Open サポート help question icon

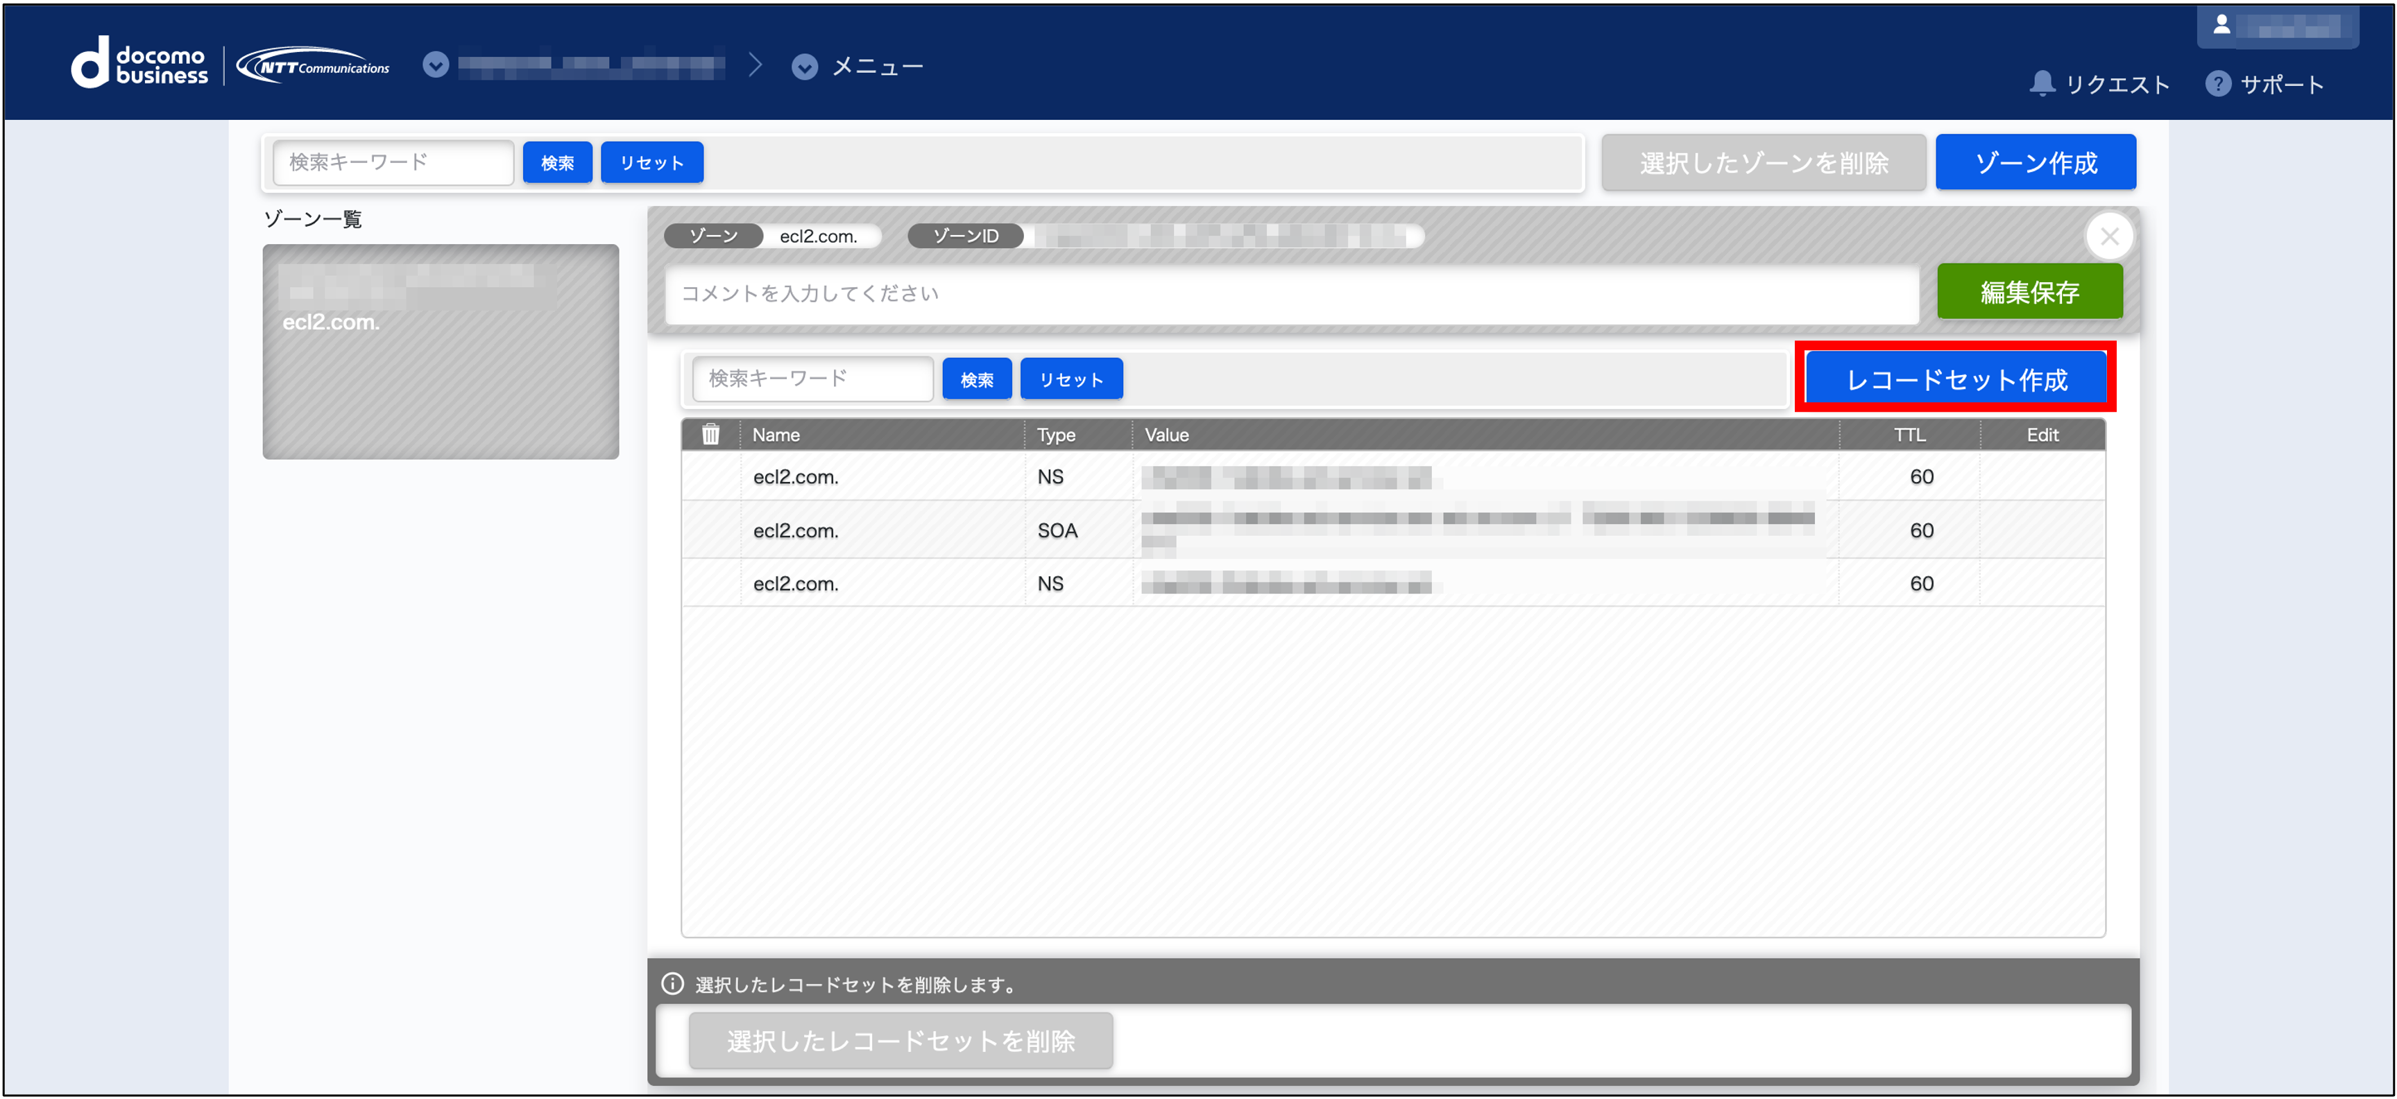point(2217,84)
